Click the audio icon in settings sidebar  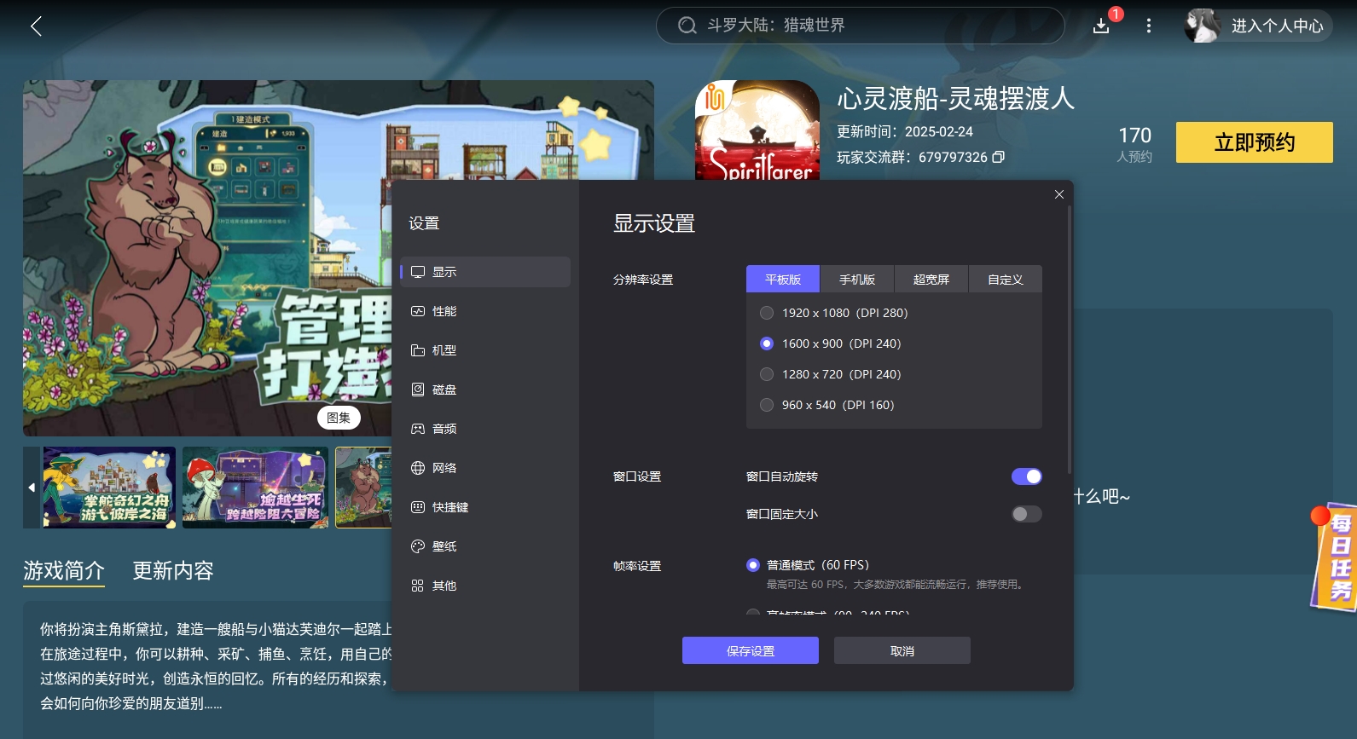(x=418, y=429)
